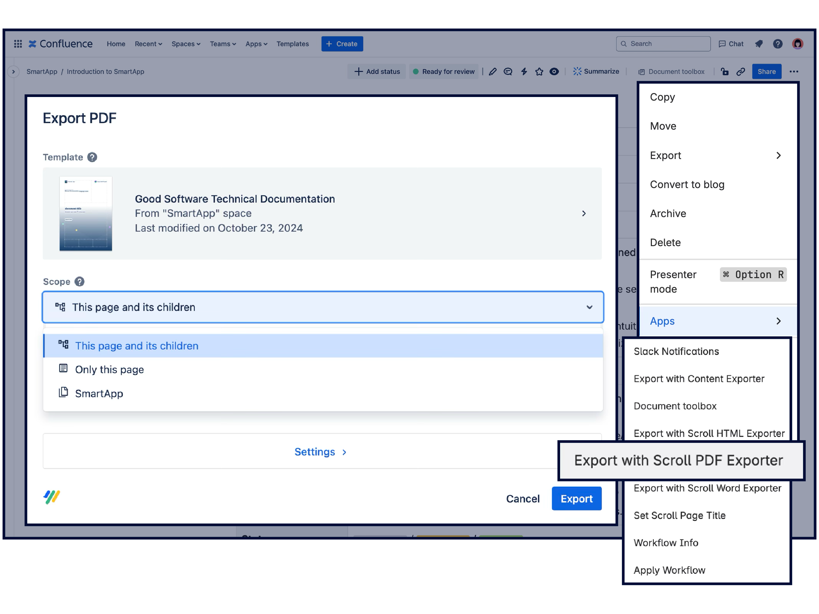Click the SmartApp breadcrumb
The image size is (819, 614).
pos(42,71)
